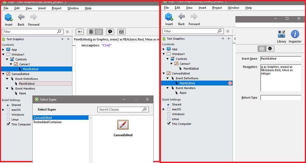The image size is (306, 163).
Task: Collapse Event Handlers in the Inspector window
Action: coord(168,88)
